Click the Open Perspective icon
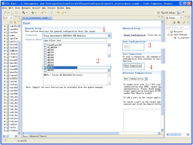This screenshot has width=193, height=145. click(x=159, y=13)
